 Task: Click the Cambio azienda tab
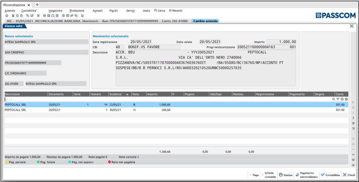[x=205, y=21]
